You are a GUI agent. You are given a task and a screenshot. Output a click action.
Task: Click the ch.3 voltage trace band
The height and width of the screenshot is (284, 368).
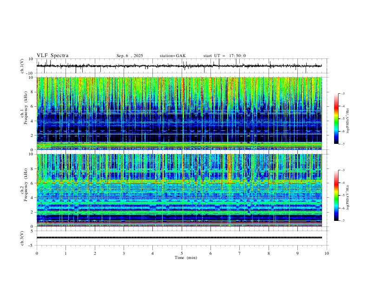(x=179, y=238)
